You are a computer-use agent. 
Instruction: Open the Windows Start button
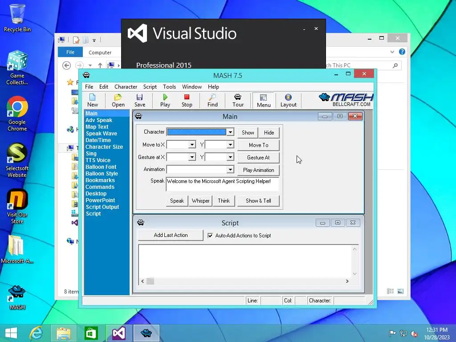(x=11, y=333)
